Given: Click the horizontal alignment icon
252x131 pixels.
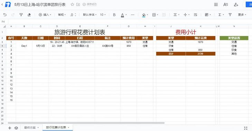Looking at the screenshot, I should [175, 15].
